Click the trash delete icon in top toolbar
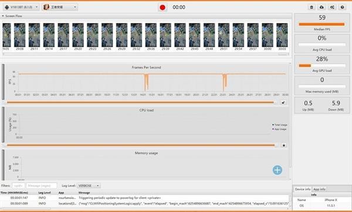Image resolution: width=352 pixels, height=212 pixels. pos(312,7)
